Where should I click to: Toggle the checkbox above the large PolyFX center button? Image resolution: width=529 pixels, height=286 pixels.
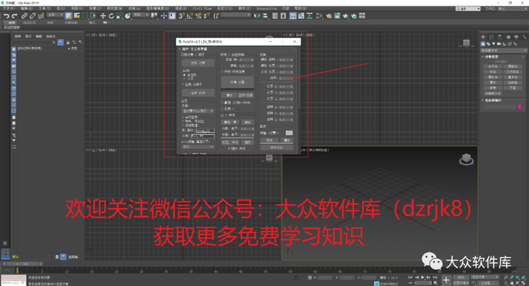[x=222, y=71]
